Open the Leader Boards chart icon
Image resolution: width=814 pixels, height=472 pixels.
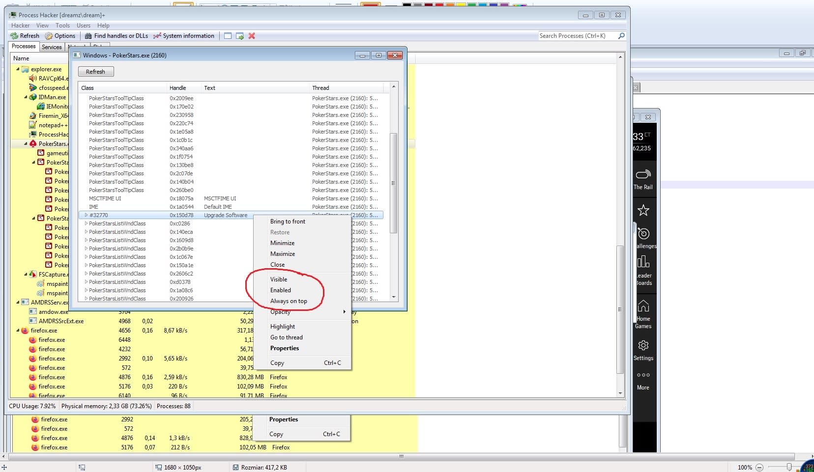coord(643,261)
